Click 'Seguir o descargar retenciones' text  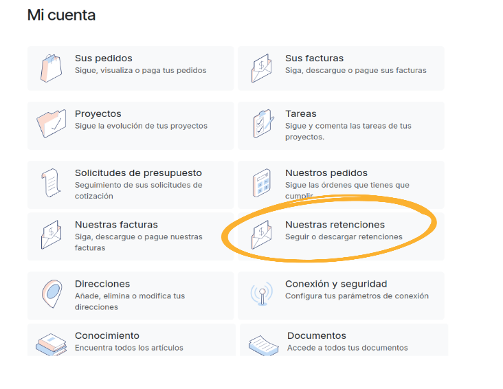pyautogui.click(x=344, y=237)
